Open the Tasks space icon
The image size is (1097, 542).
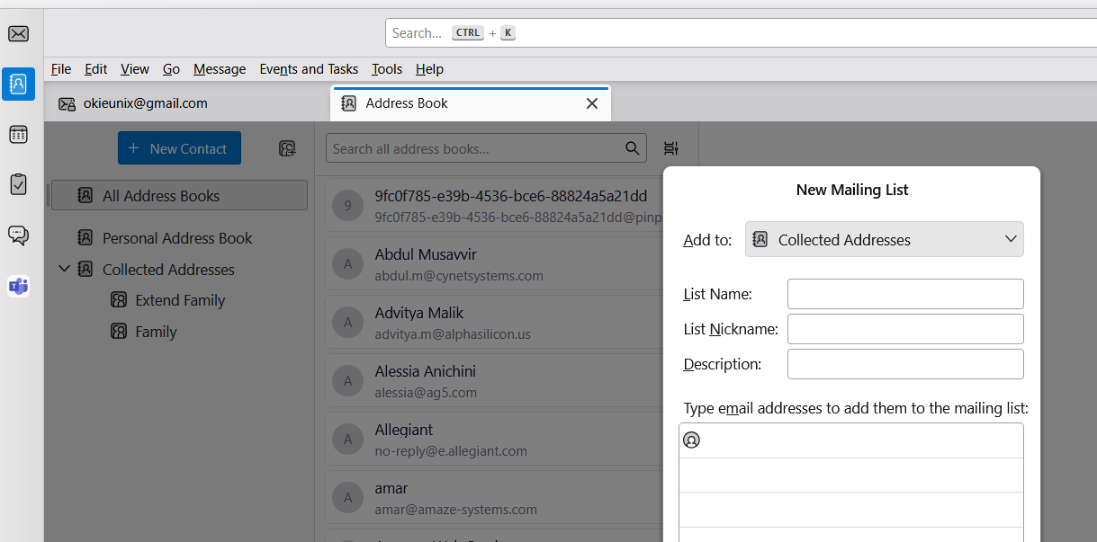point(18,184)
